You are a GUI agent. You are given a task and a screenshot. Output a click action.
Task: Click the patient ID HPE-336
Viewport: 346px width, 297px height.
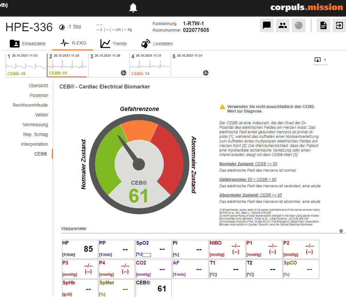tap(29, 27)
